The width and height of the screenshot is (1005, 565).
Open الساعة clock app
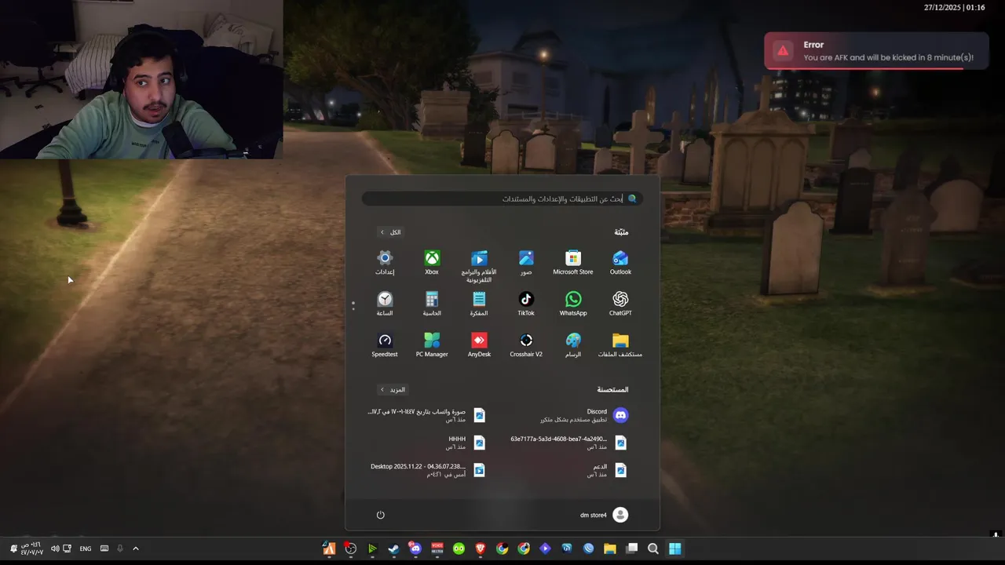click(x=385, y=304)
